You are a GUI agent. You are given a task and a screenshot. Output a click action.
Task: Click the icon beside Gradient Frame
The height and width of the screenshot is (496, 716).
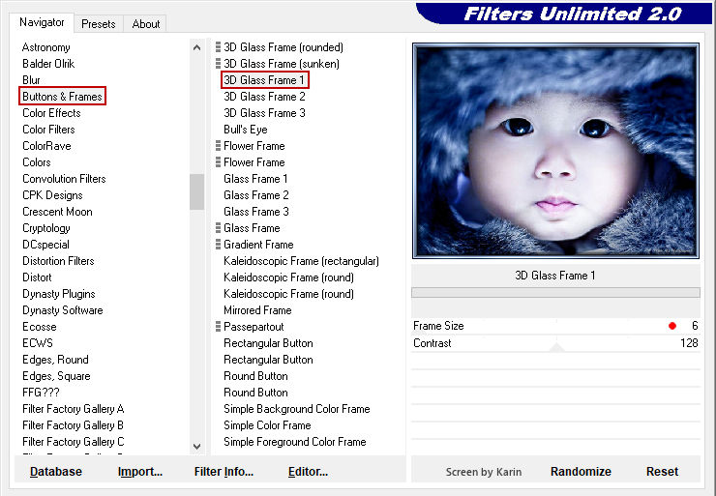click(x=218, y=245)
